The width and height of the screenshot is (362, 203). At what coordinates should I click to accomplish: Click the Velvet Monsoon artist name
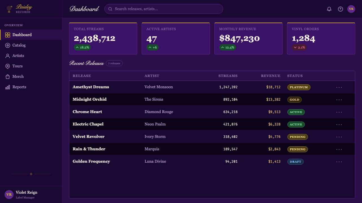point(159,87)
